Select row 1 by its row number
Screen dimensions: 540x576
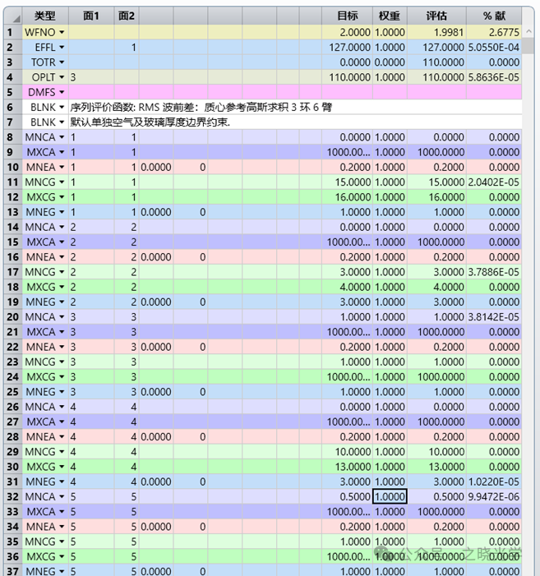click(10, 32)
